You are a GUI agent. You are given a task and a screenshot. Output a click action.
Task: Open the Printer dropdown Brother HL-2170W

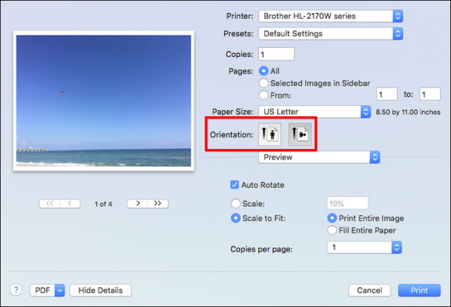coord(331,16)
